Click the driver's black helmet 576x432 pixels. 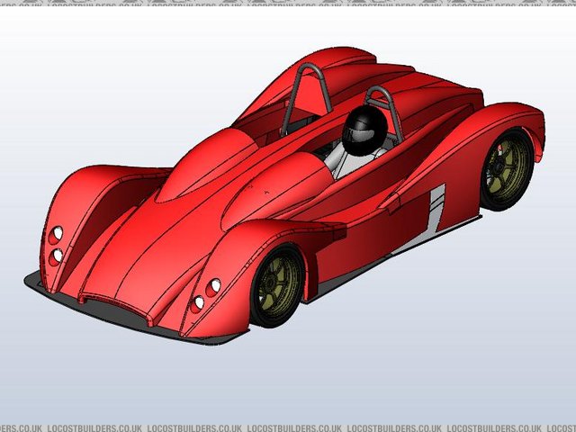coord(364,130)
